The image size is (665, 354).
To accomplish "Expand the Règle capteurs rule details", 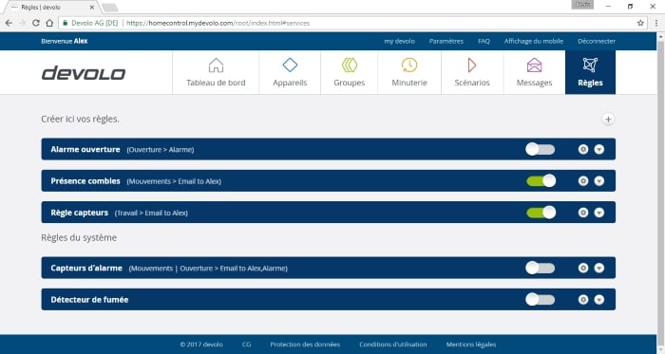I will 598,213.
